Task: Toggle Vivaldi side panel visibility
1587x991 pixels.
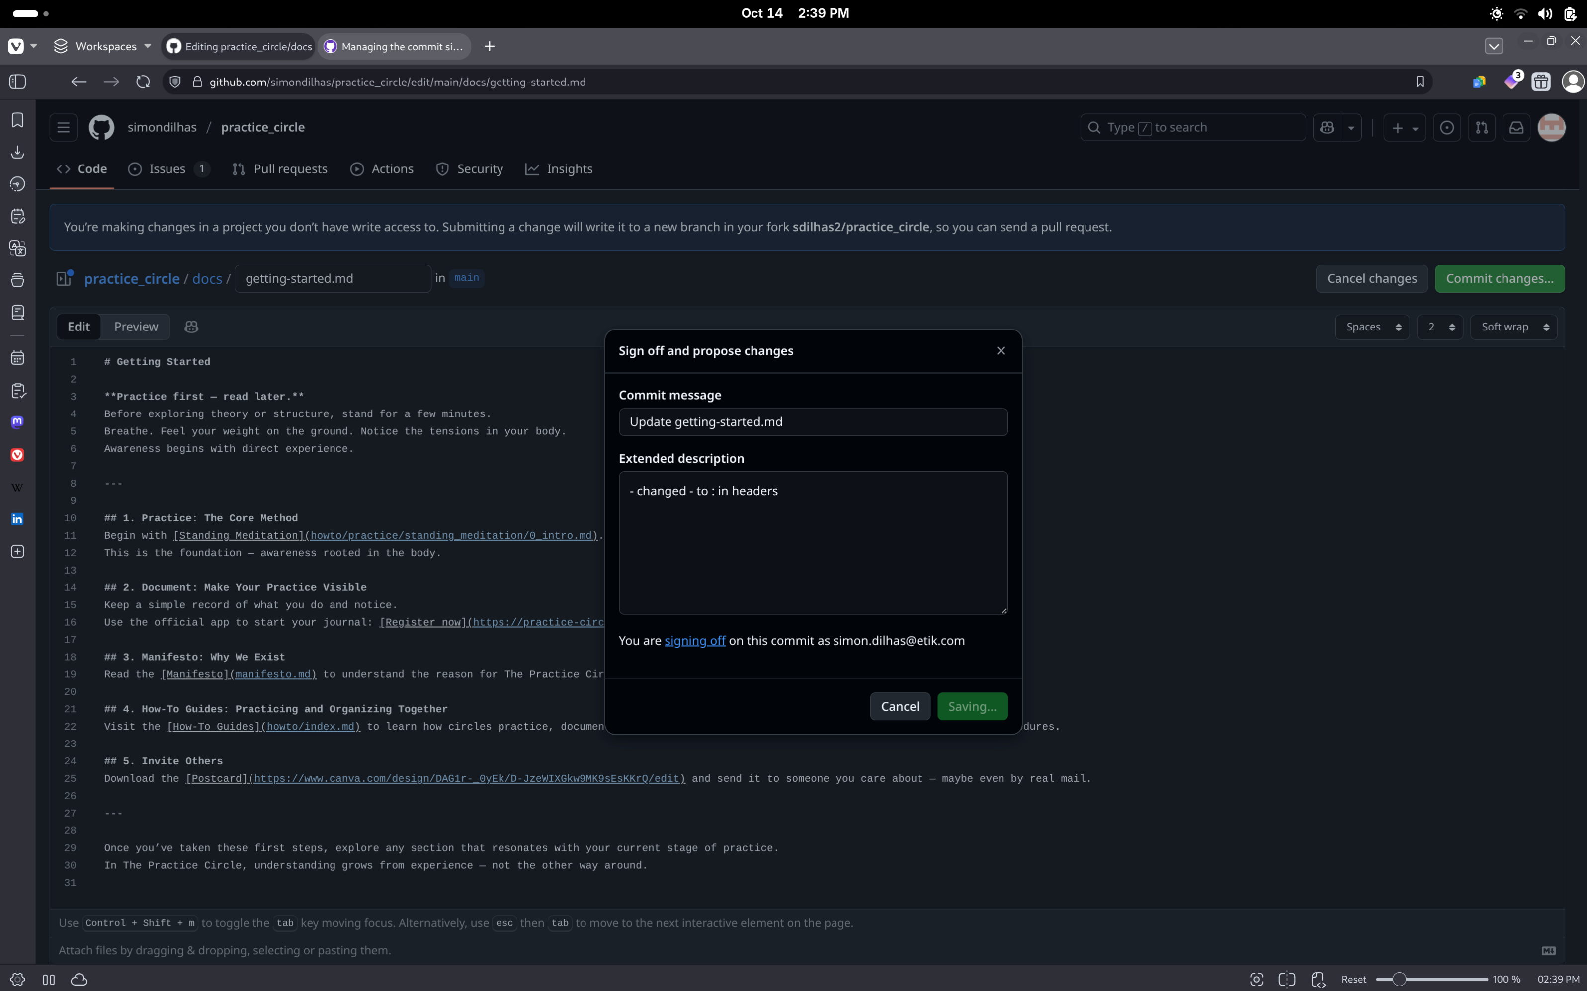Action: [18, 82]
